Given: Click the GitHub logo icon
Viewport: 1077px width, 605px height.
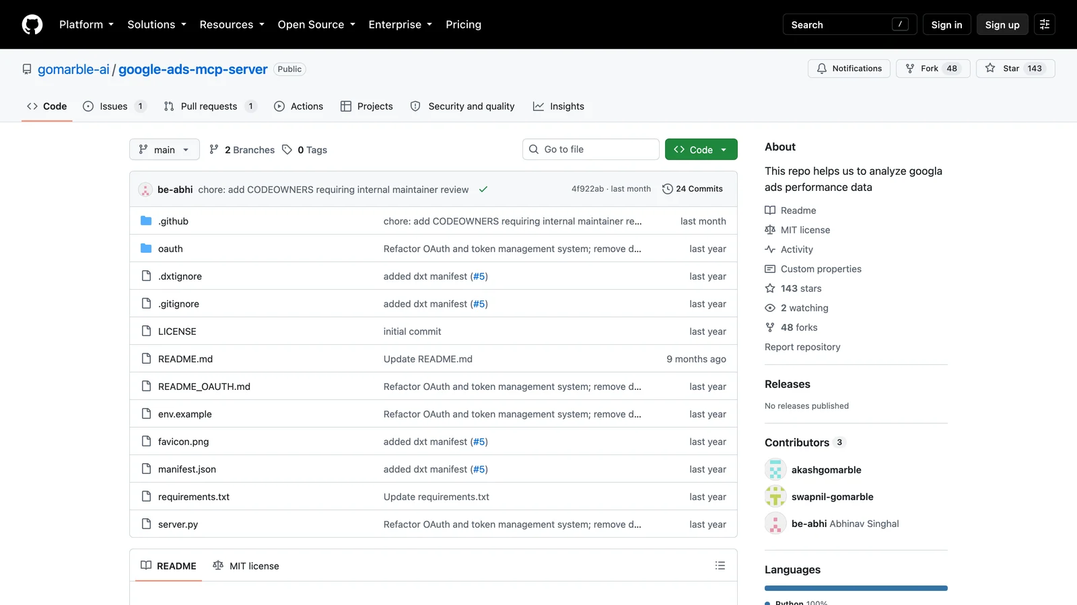Looking at the screenshot, I should coord(32,25).
